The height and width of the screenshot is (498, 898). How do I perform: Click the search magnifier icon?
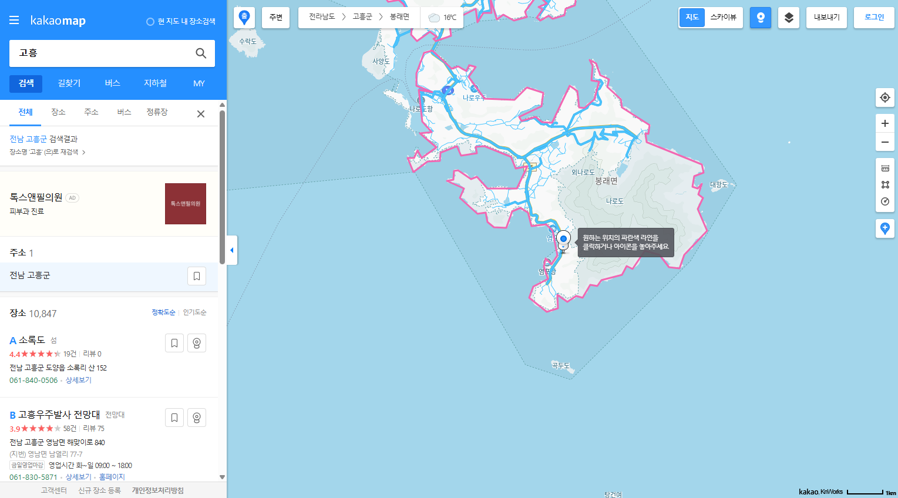(201, 53)
